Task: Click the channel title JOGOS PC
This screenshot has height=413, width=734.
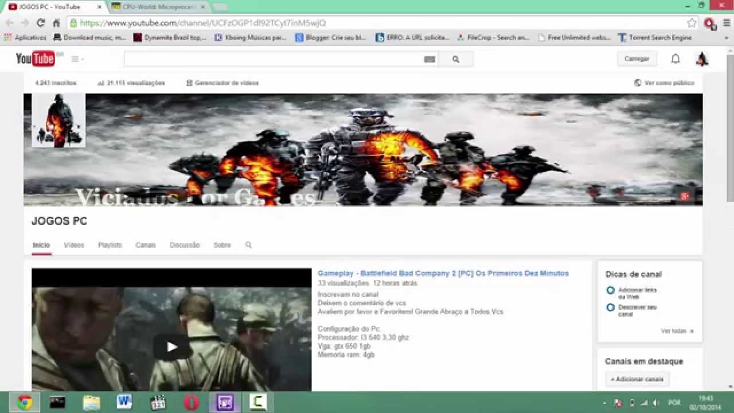Action: 60,221
